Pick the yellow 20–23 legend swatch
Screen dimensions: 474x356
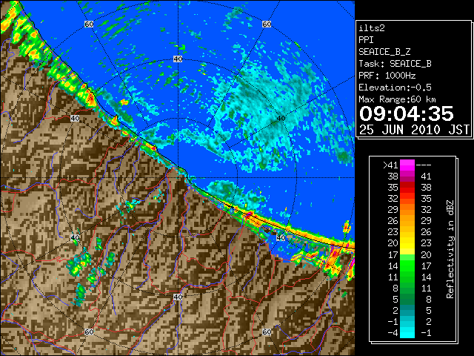click(x=407, y=243)
